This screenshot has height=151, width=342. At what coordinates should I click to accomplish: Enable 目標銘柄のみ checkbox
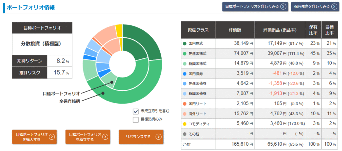pyautogui.click(x=136, y=119)
